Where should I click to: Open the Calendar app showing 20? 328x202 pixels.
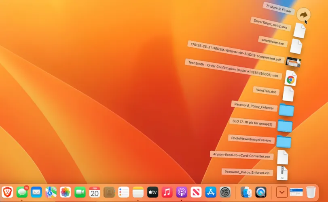(95, 192)
